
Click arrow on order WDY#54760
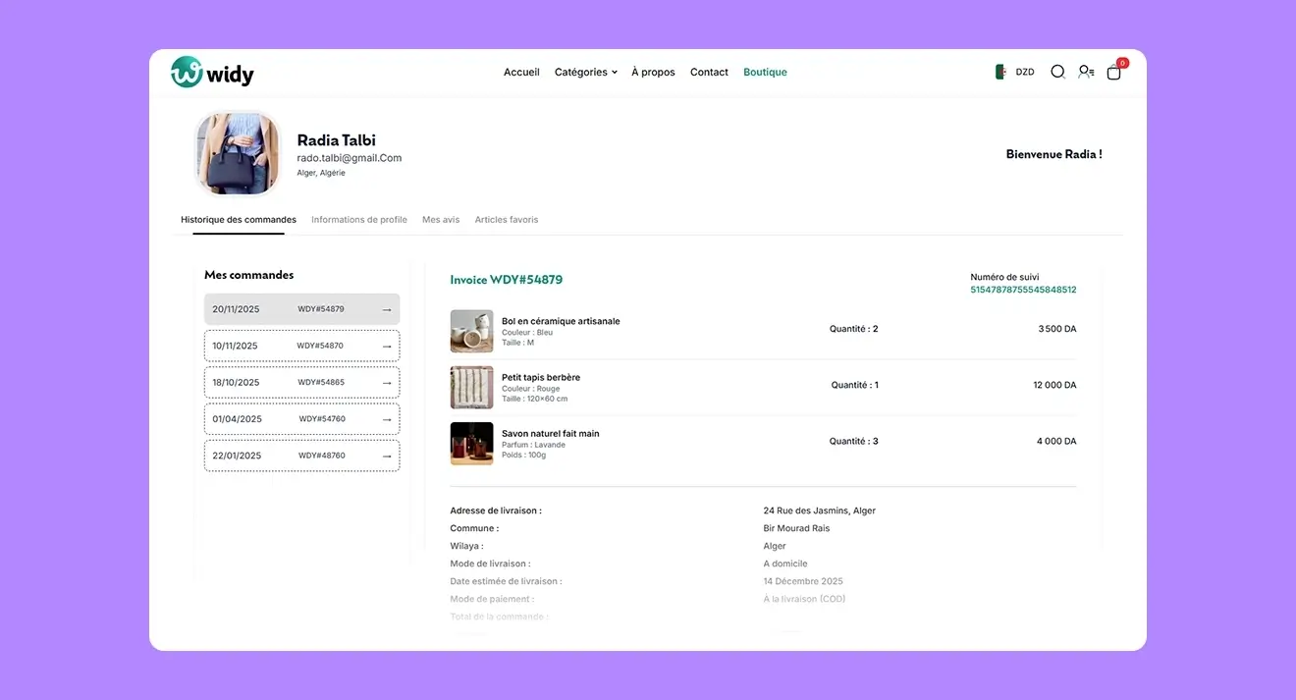click(387, 419)
